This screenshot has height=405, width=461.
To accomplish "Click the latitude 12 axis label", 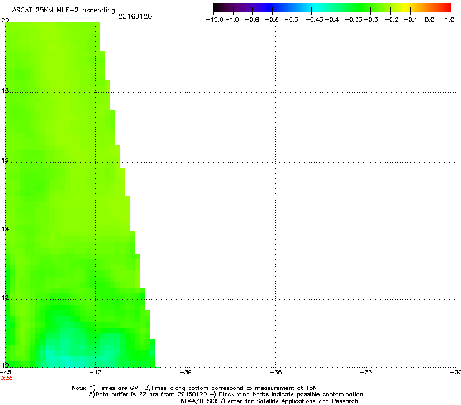I will click(x=5, y=298).
